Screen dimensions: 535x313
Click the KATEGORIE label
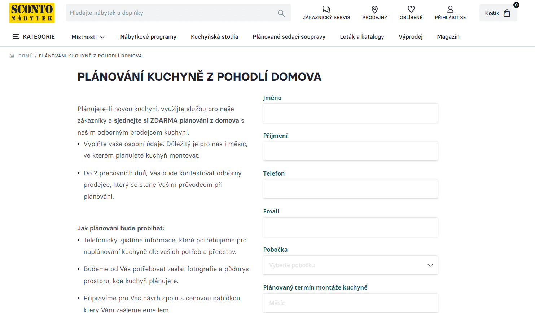39,36
